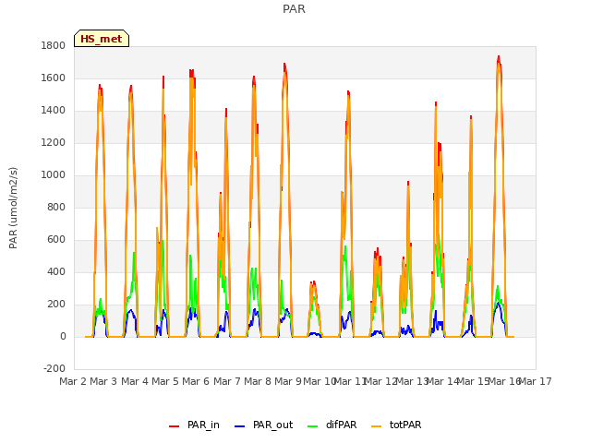
Task: Click the 800 y-axis tick label
Action: coord(56,207)
